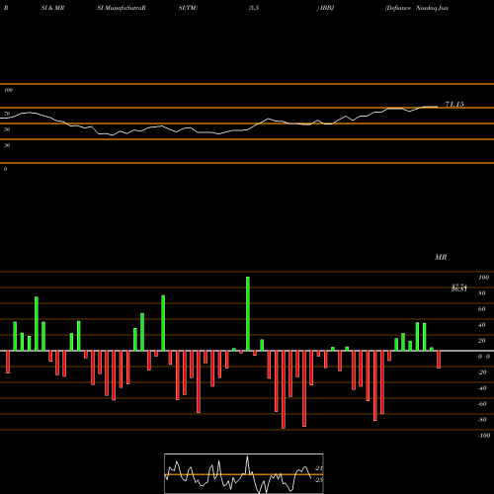Click the RSI axis label 100

(8, 90)
